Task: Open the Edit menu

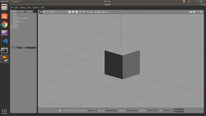Action: coord(16,7)
